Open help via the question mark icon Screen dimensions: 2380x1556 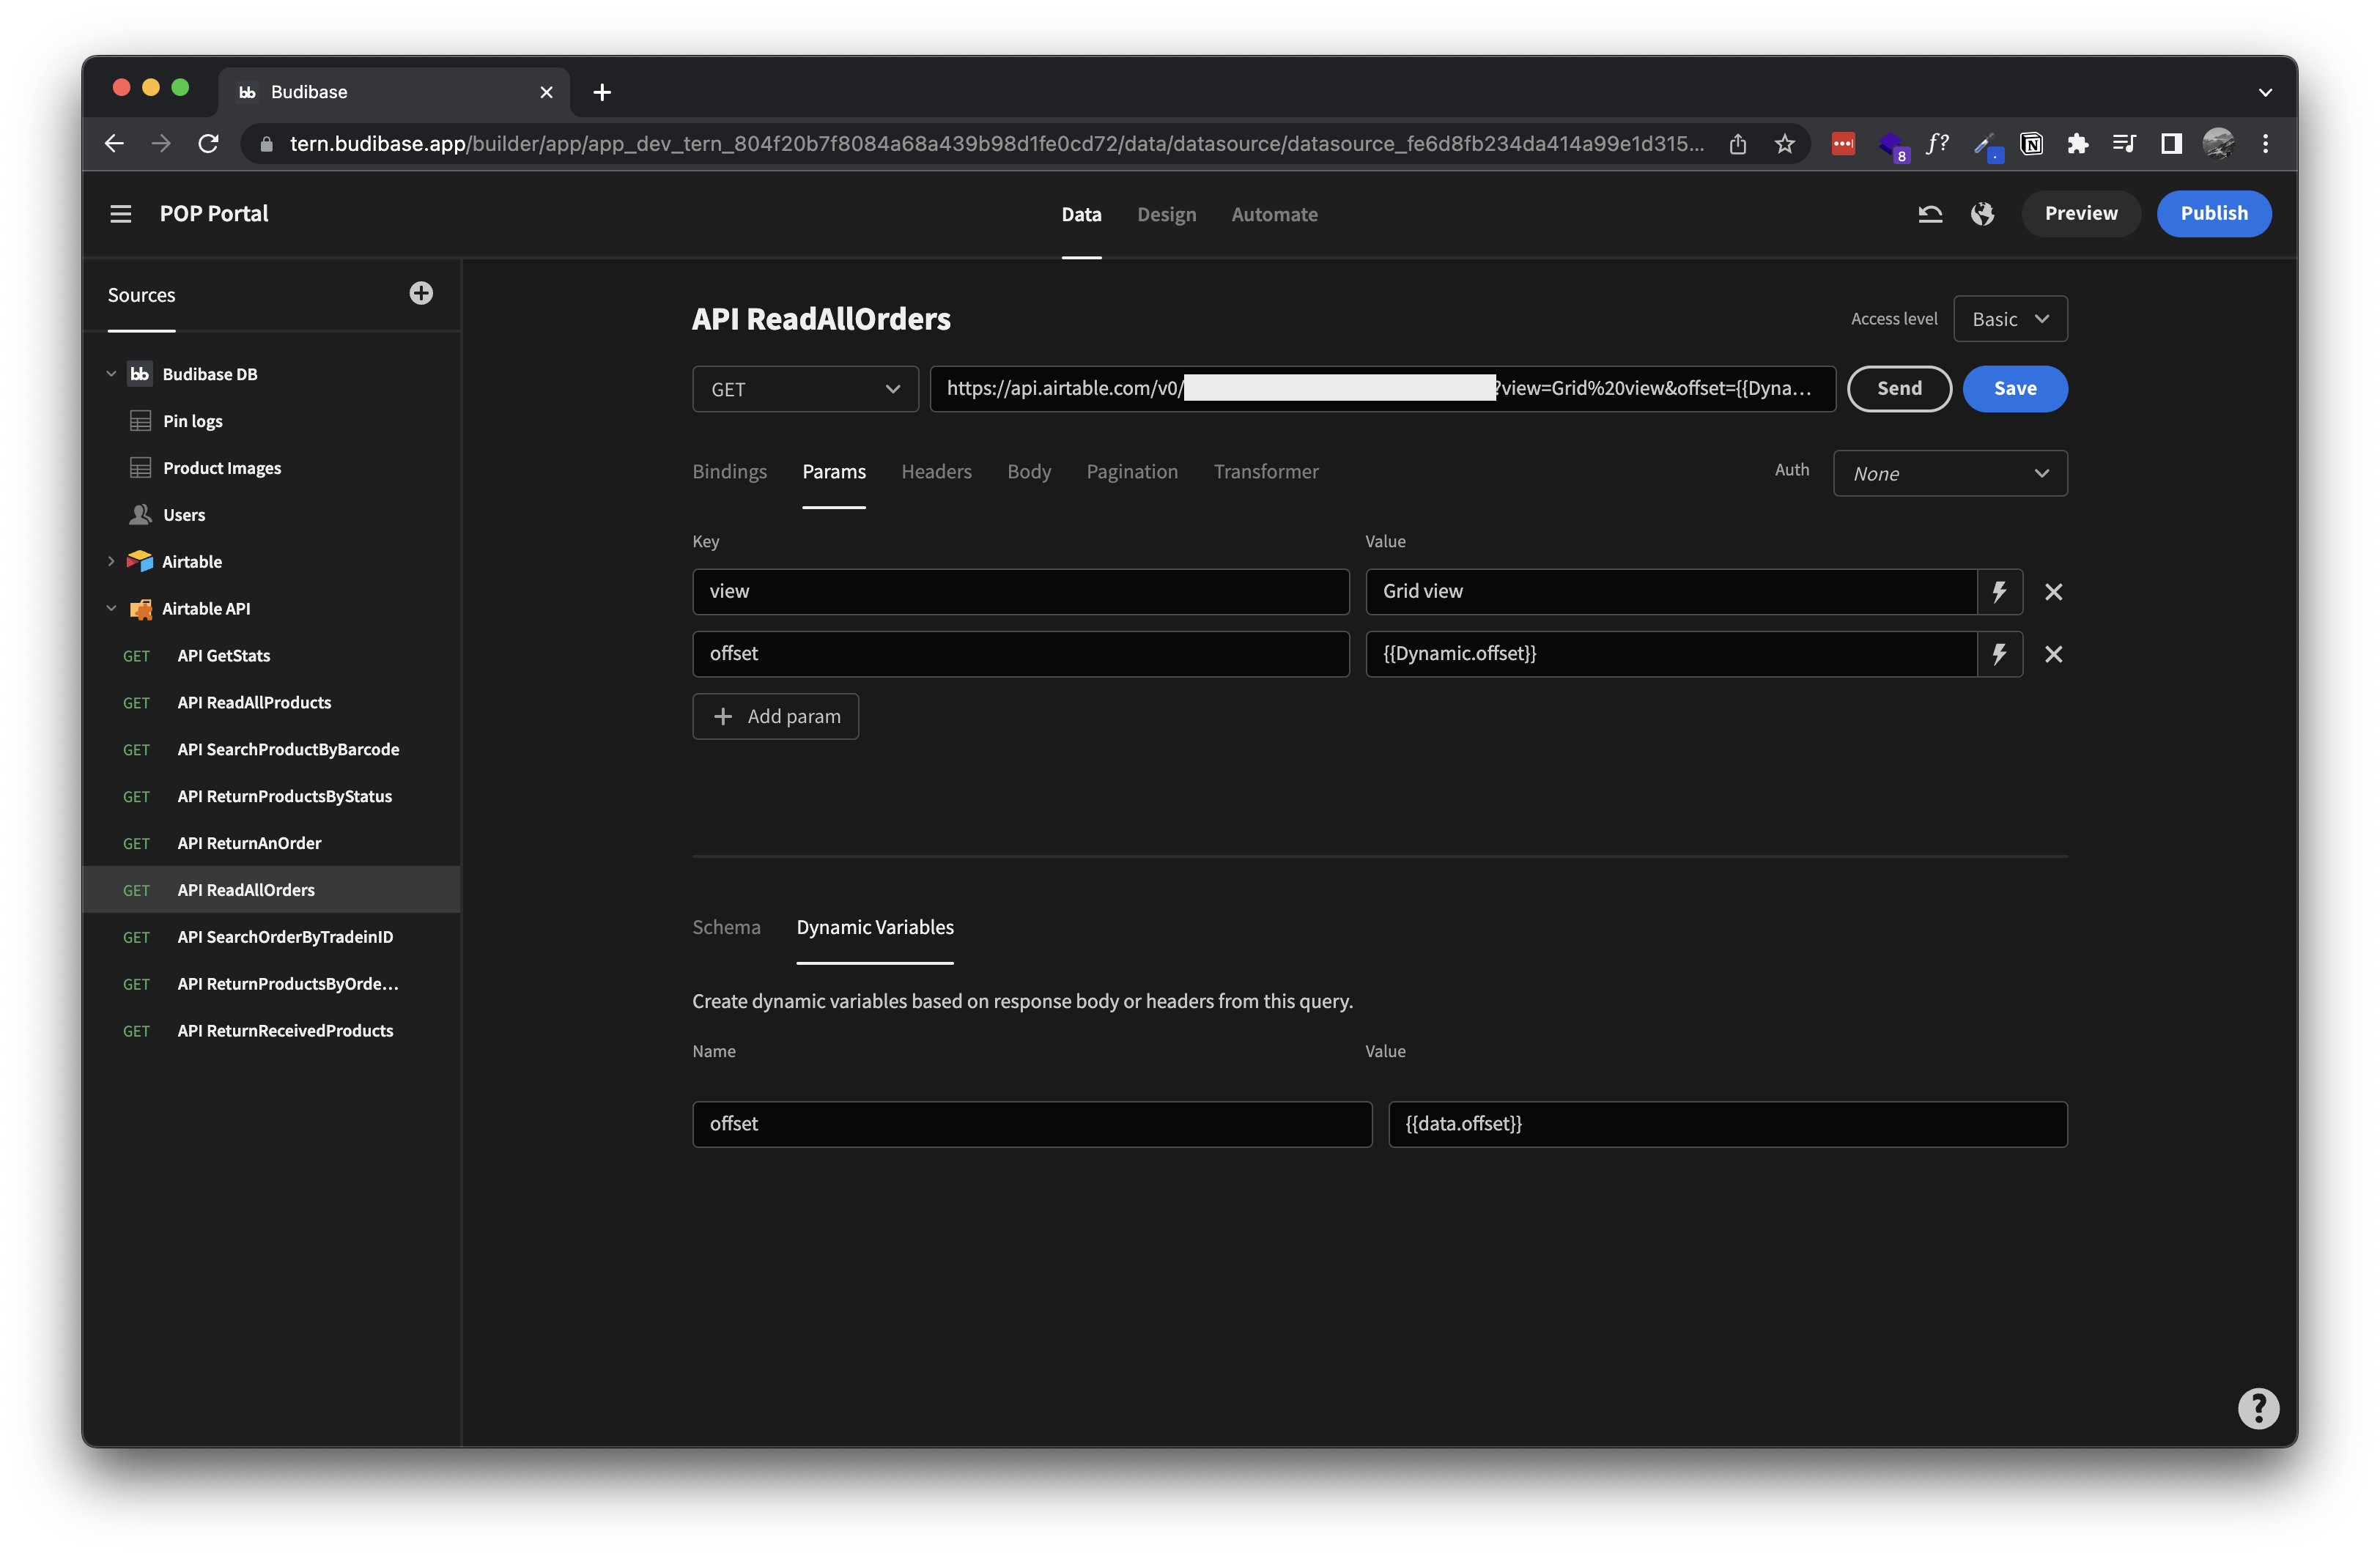point(2258,1408)
